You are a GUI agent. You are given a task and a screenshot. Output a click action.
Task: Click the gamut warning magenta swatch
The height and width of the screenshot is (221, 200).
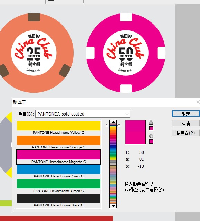tap(151, 128)
